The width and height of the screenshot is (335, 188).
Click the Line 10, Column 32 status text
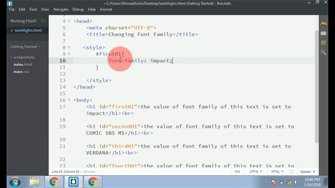click(x=65, y=172)
